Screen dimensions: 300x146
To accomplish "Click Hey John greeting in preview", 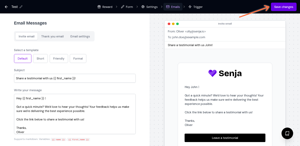I will click(x=192, y=87).
